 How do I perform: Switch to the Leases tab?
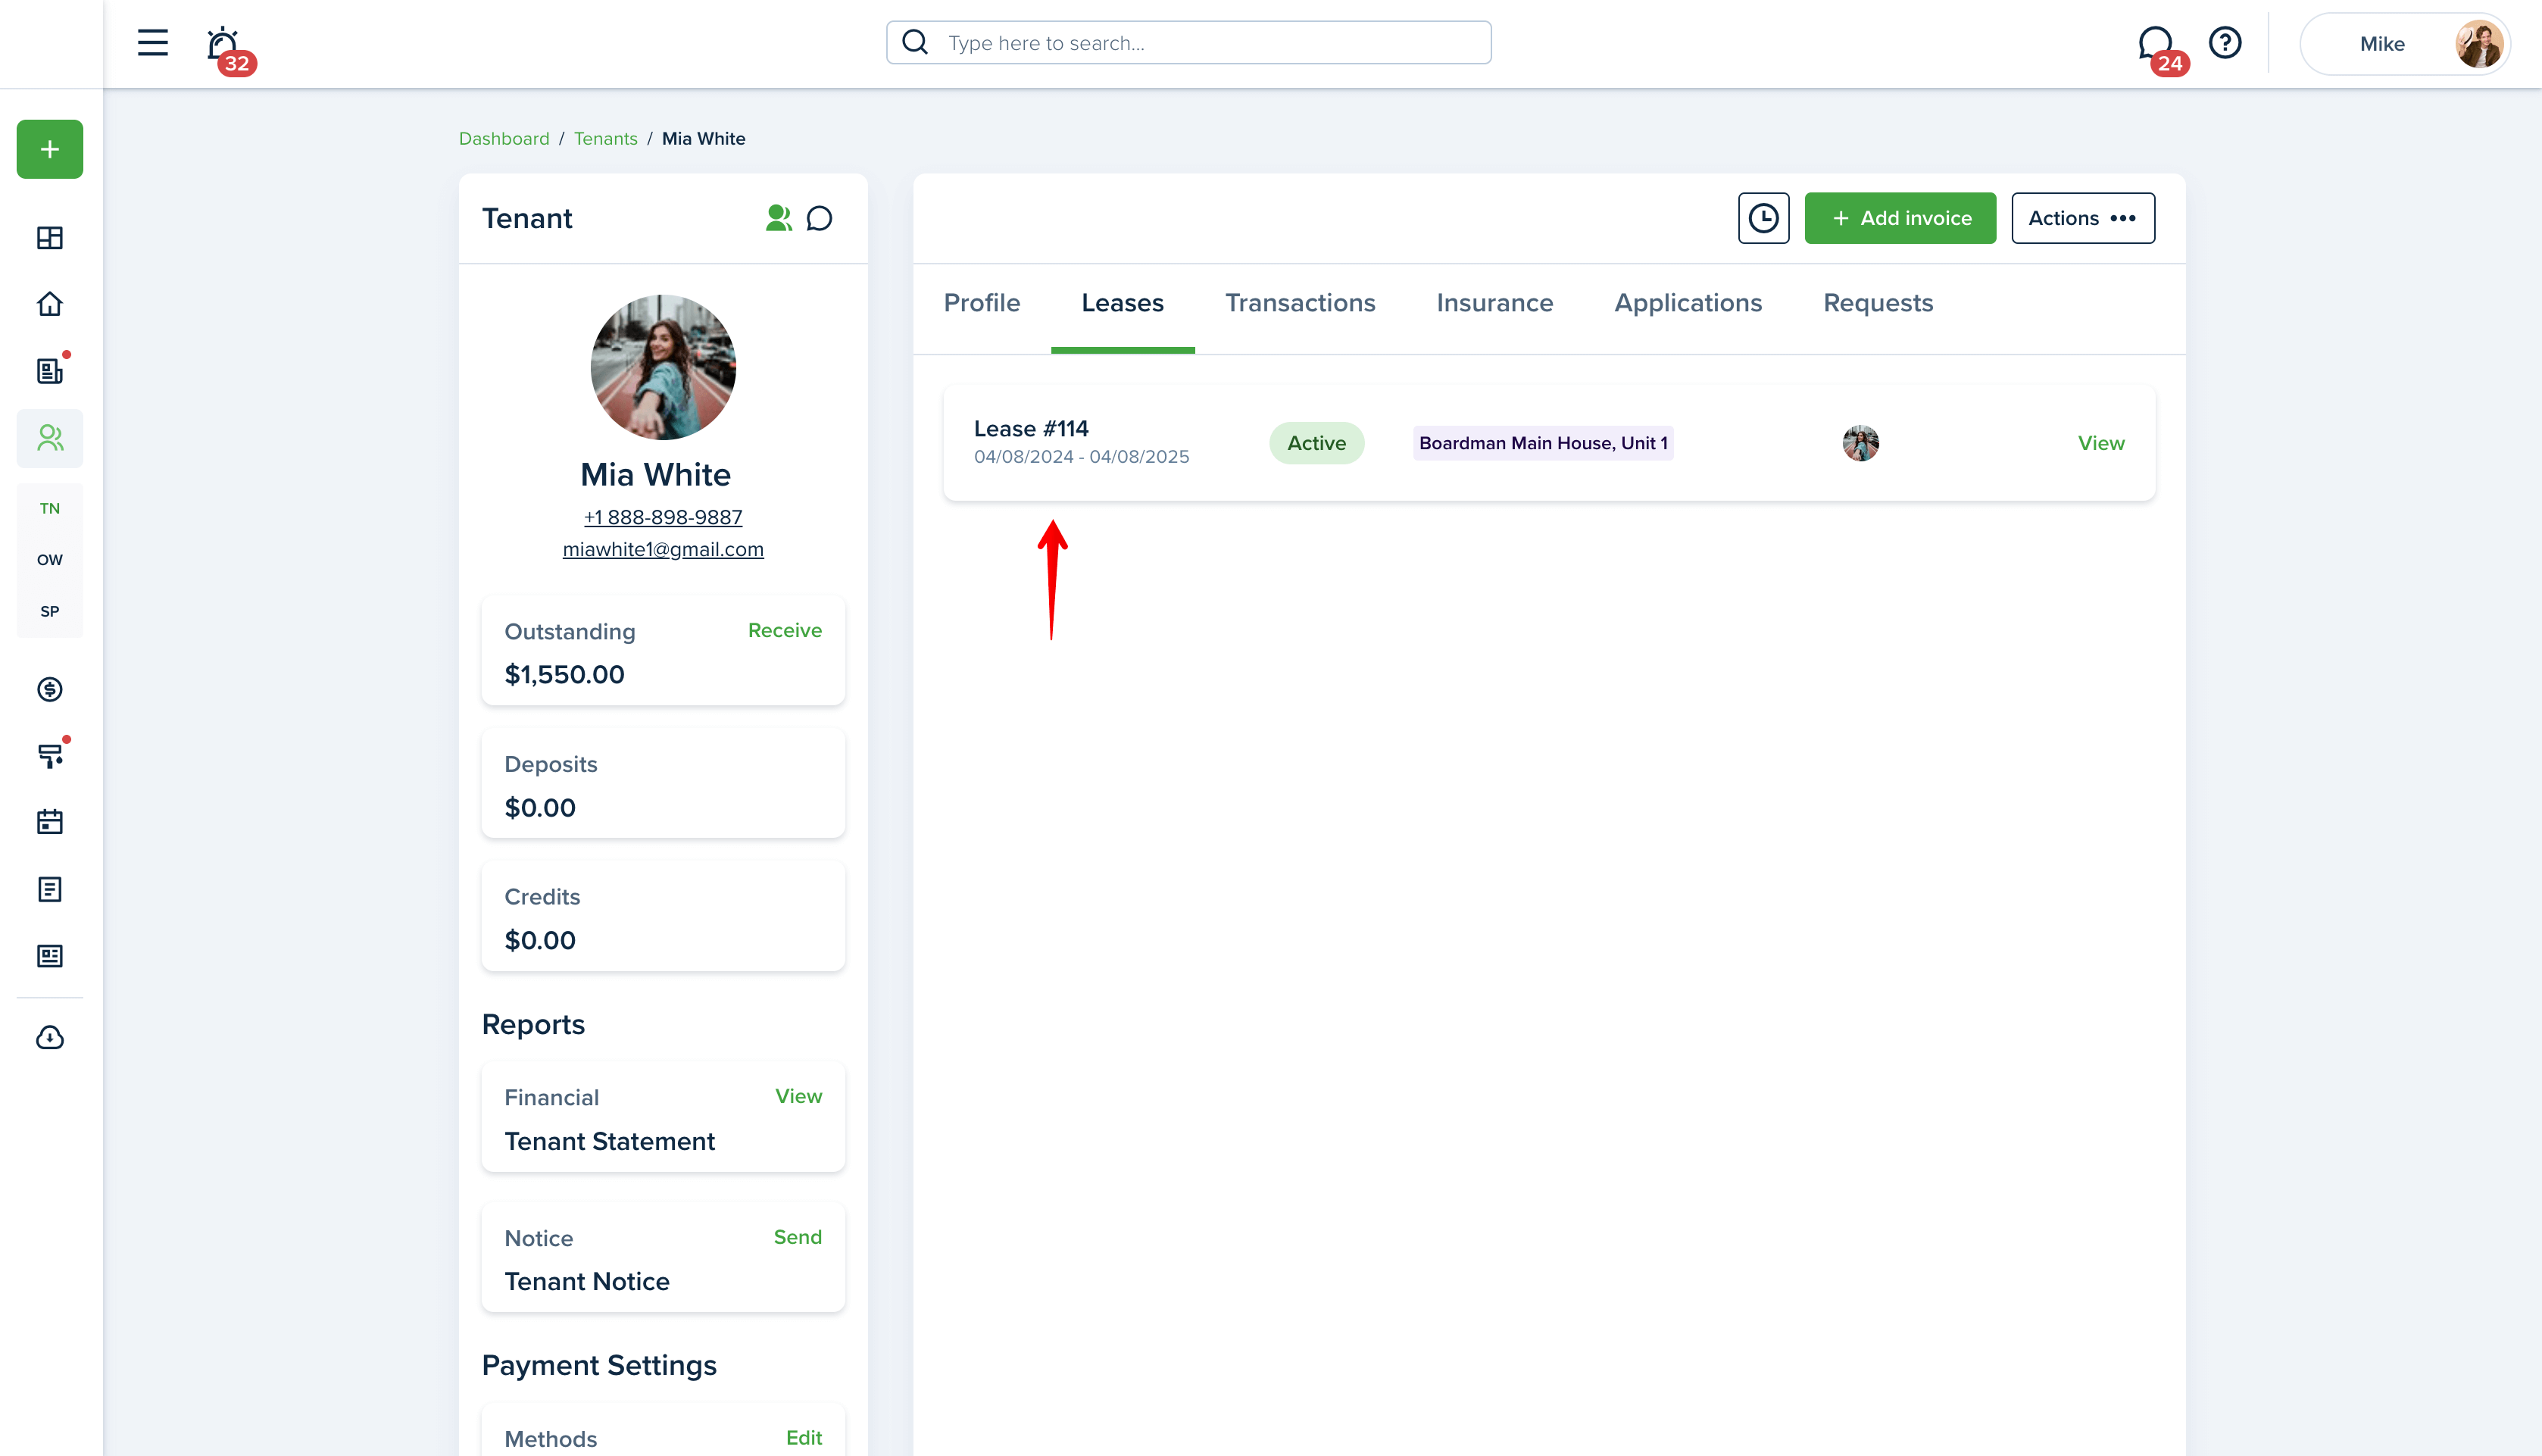(1123, 303)
